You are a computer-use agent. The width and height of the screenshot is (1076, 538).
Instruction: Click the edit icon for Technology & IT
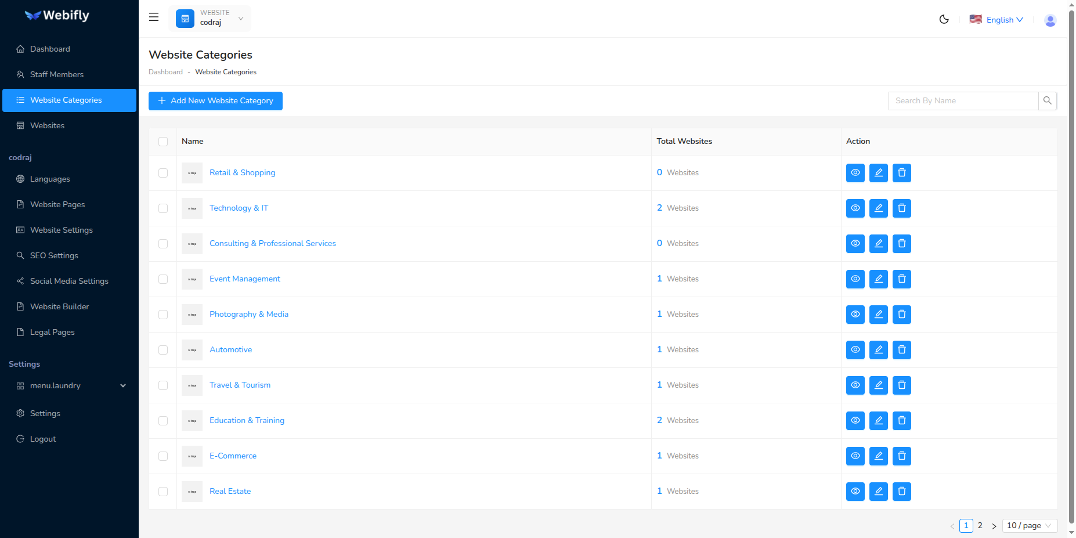click(878, 208)
